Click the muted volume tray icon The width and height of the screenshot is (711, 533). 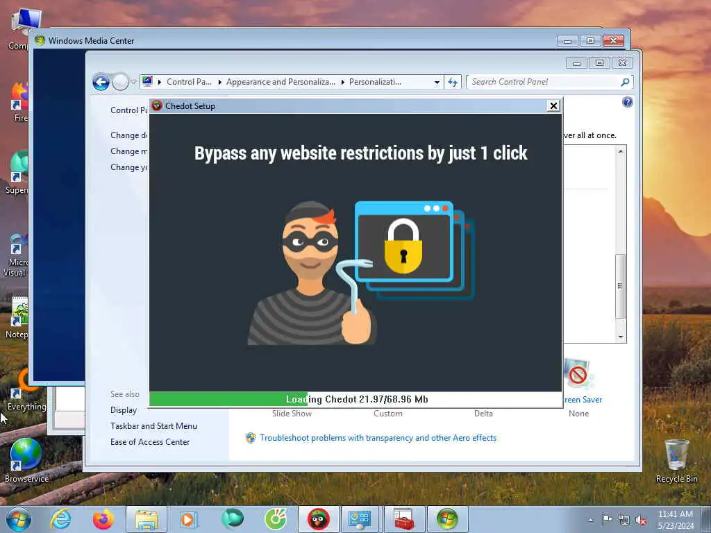coord(641,520)
